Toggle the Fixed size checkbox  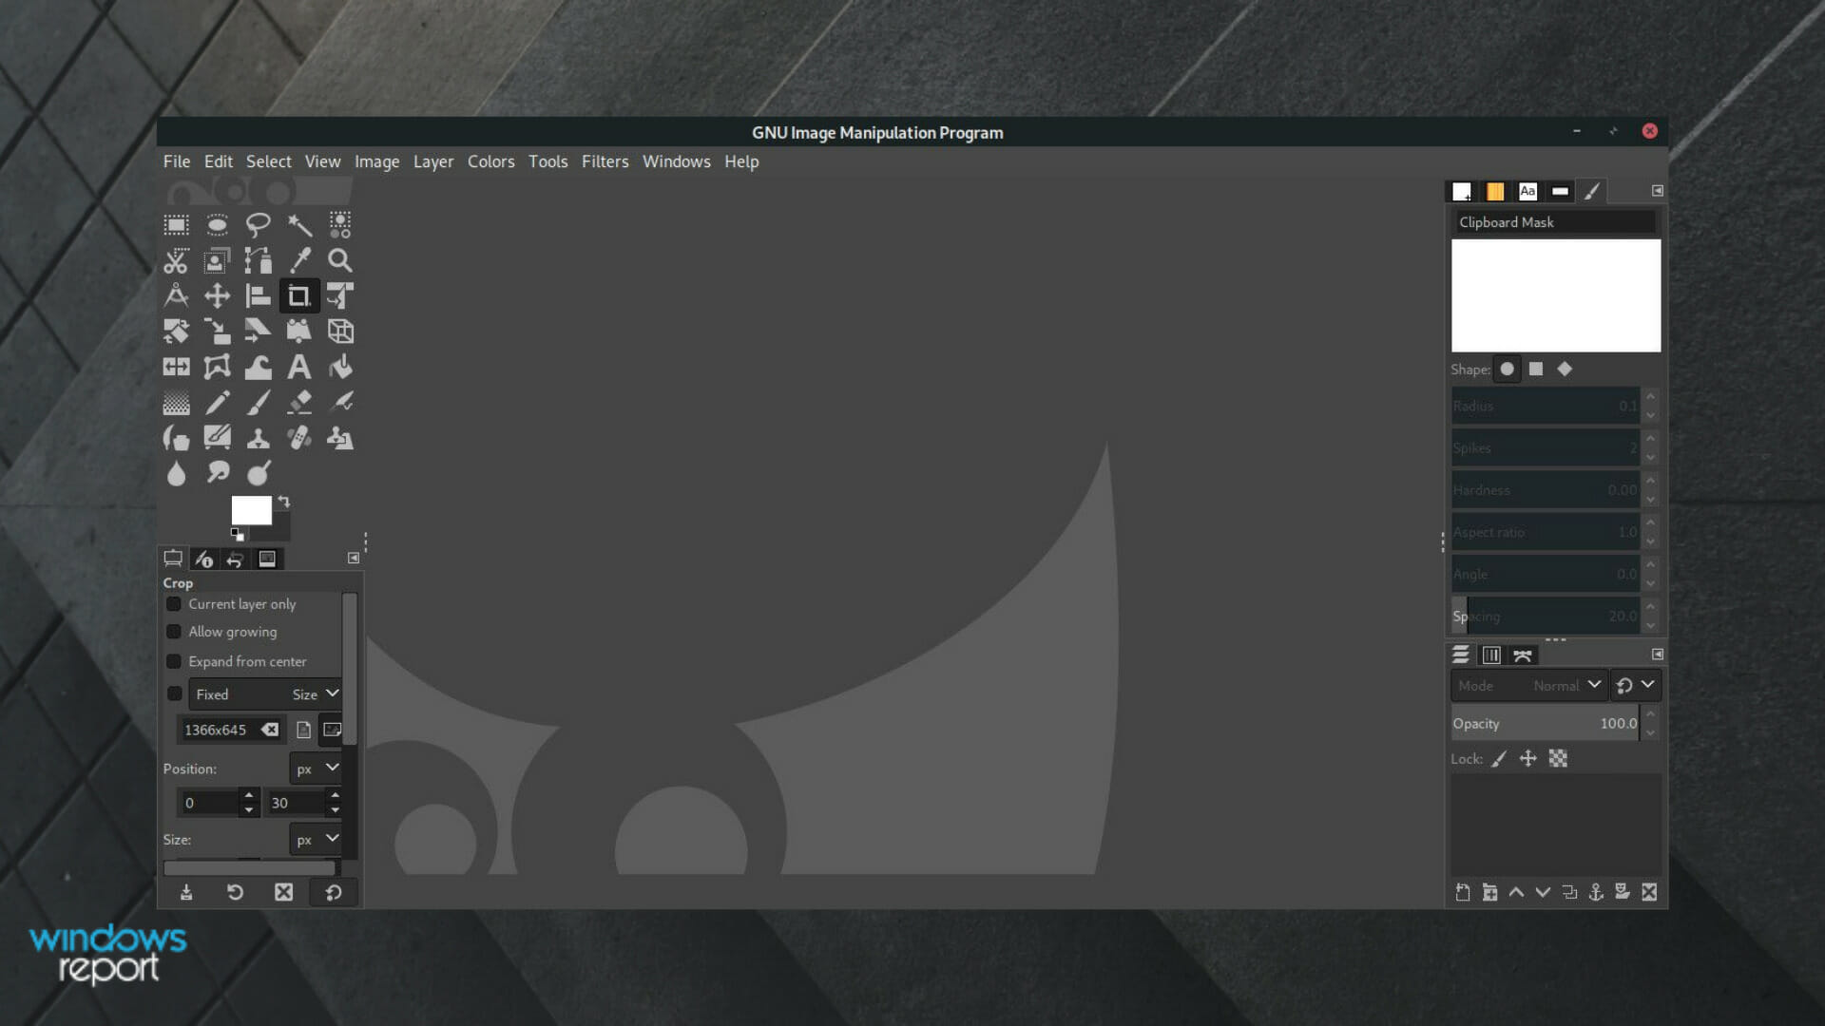click(x=174, y=694)
